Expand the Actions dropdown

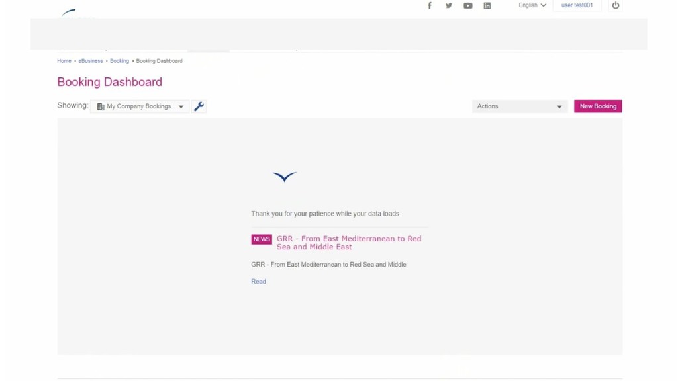520,106
